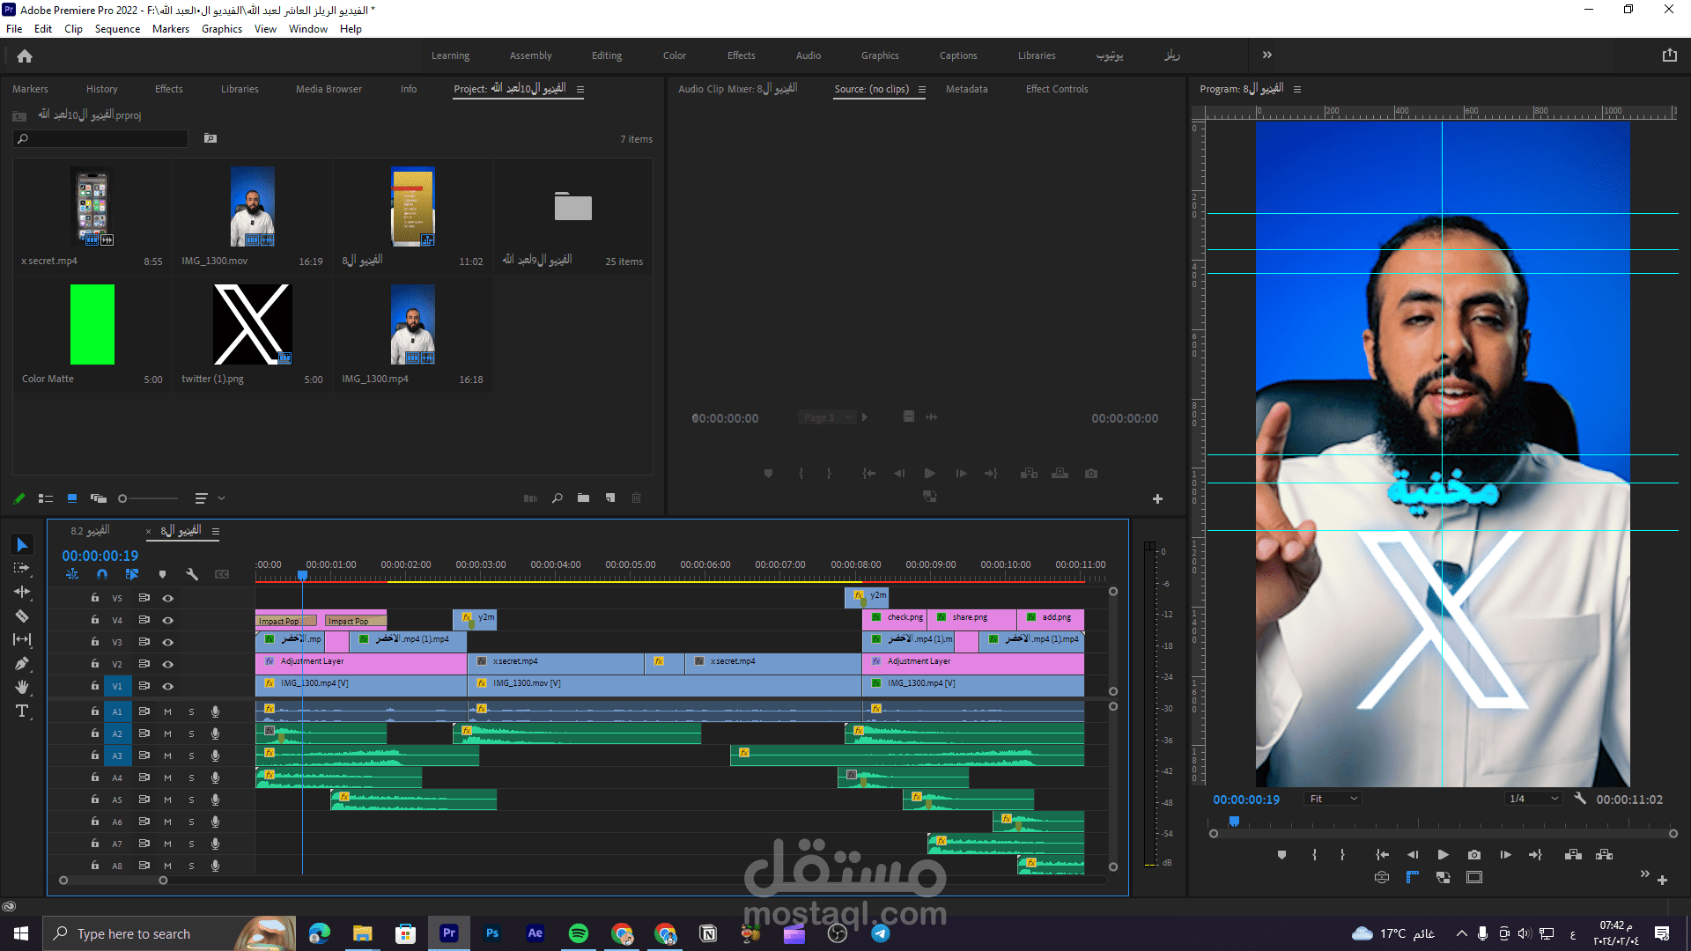Open timeline display settings wrench

point(192,574)
